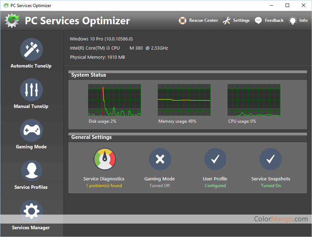This screenshot has width=312, height=237.
Task: Click the disk usage graph
Action: click(x=114, y=100)
